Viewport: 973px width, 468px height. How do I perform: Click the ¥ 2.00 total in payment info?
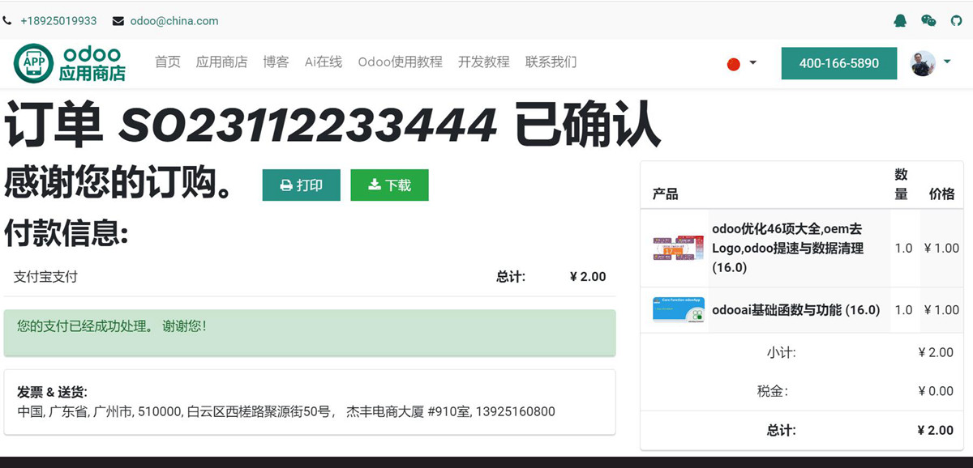[x=588, y=276]
